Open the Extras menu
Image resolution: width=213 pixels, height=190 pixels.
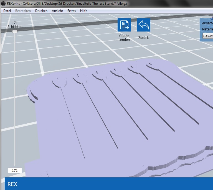tap(72, 11)
